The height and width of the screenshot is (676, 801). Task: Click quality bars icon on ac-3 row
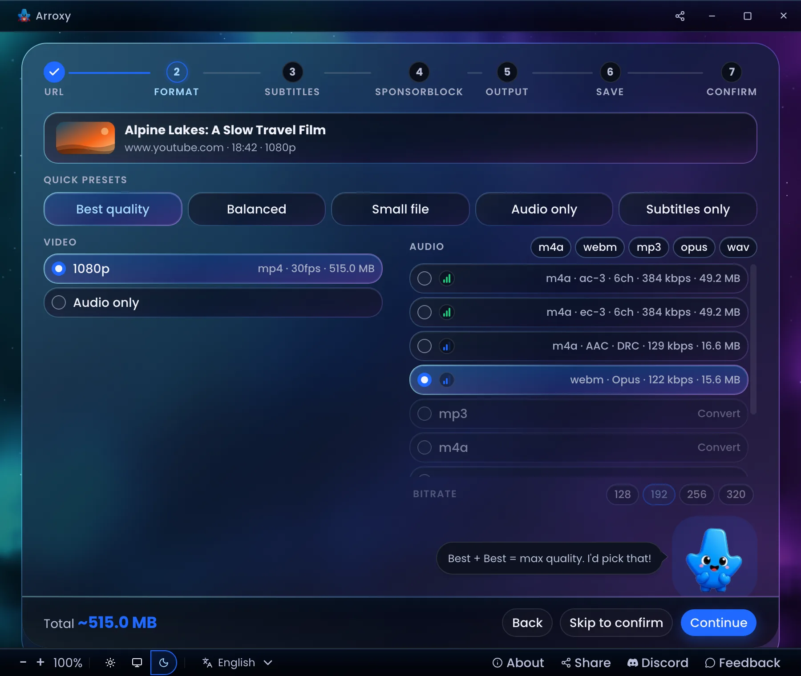pyautogui.click(x=447, y=278)
